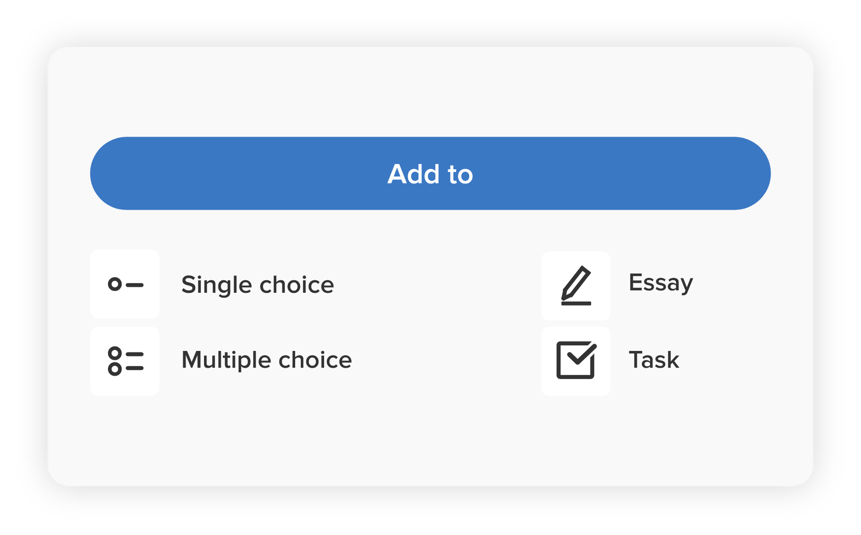
Task: Select the Task text label
Action: (654, 360)
